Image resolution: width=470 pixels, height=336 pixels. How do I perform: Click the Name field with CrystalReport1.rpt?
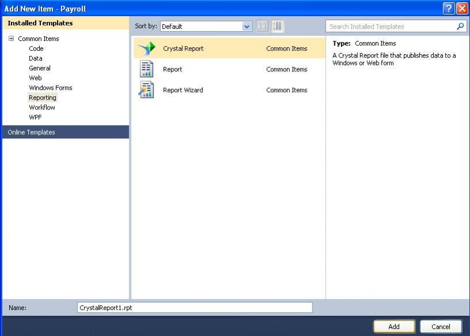195,308
